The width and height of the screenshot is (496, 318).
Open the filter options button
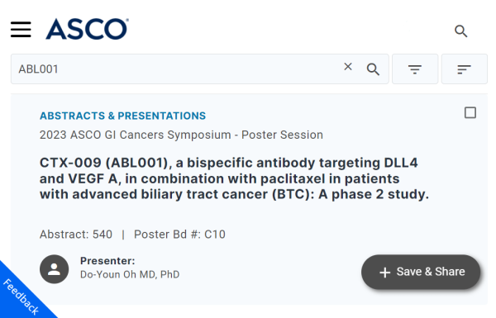415,69
